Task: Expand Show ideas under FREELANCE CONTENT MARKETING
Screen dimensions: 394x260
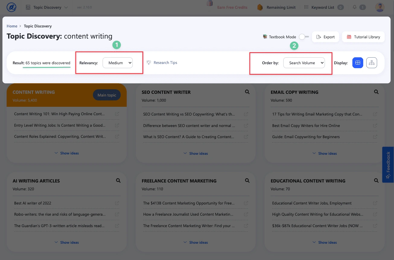Action: pyautogui.click(x=196, y=243)
